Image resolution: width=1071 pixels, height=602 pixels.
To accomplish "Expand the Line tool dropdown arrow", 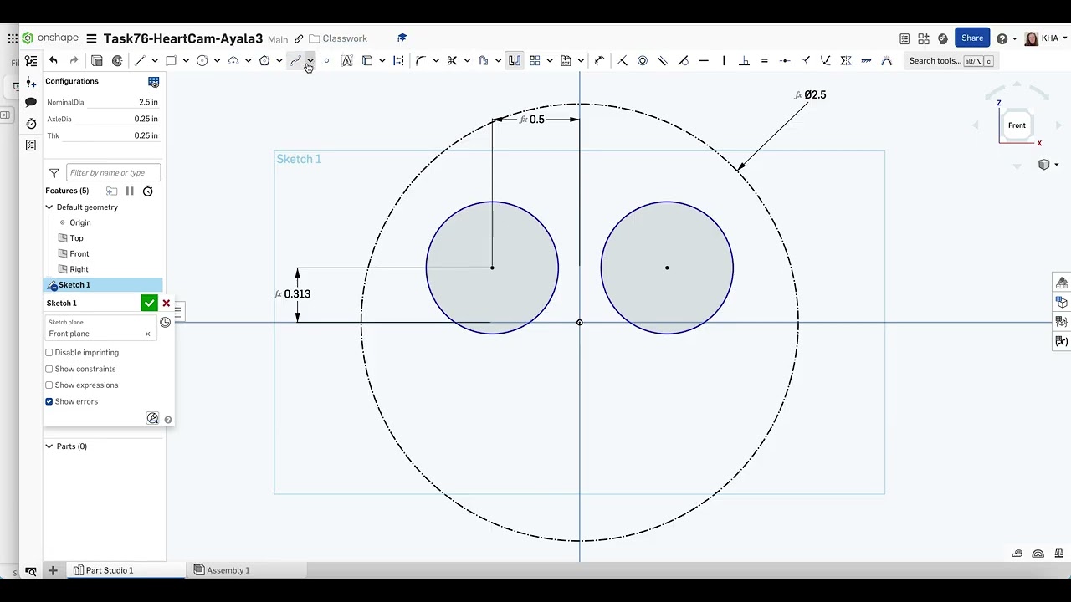I will (155, 60).
